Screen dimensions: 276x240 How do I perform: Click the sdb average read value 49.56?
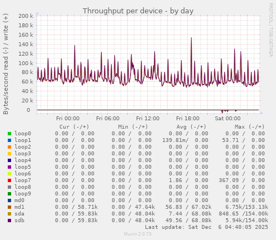[x=174, y=221]
